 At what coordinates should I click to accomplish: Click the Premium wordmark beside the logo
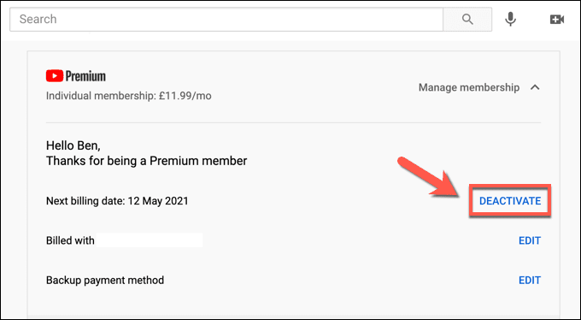85,76
